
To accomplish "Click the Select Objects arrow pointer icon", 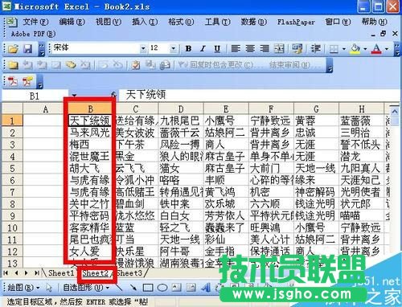I will pos(49,288).
